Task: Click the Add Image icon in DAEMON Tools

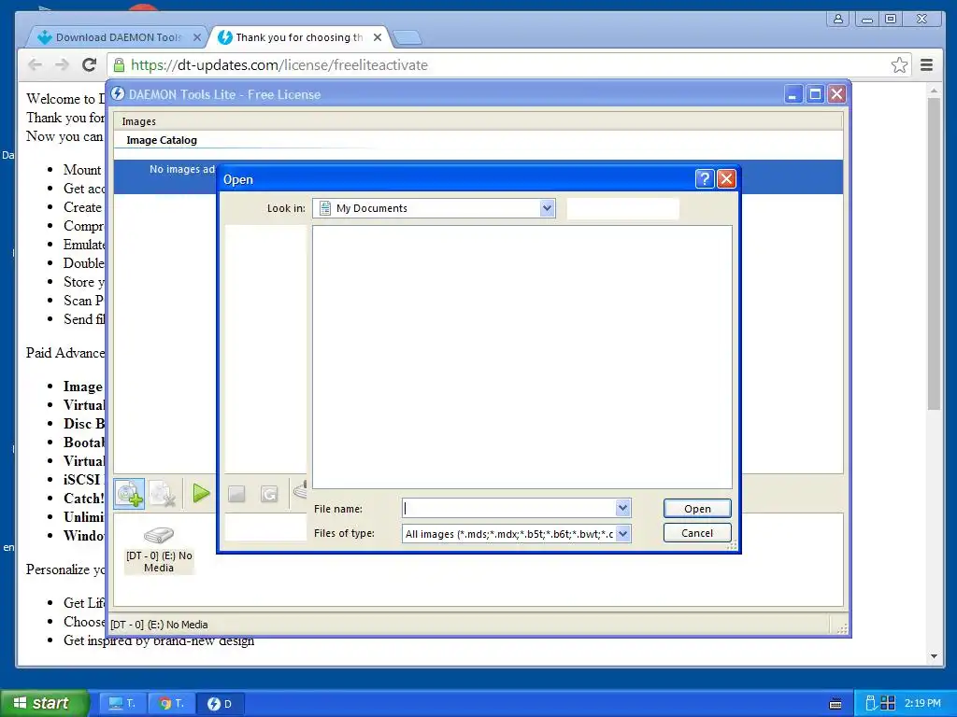Action: click(129, 494)
